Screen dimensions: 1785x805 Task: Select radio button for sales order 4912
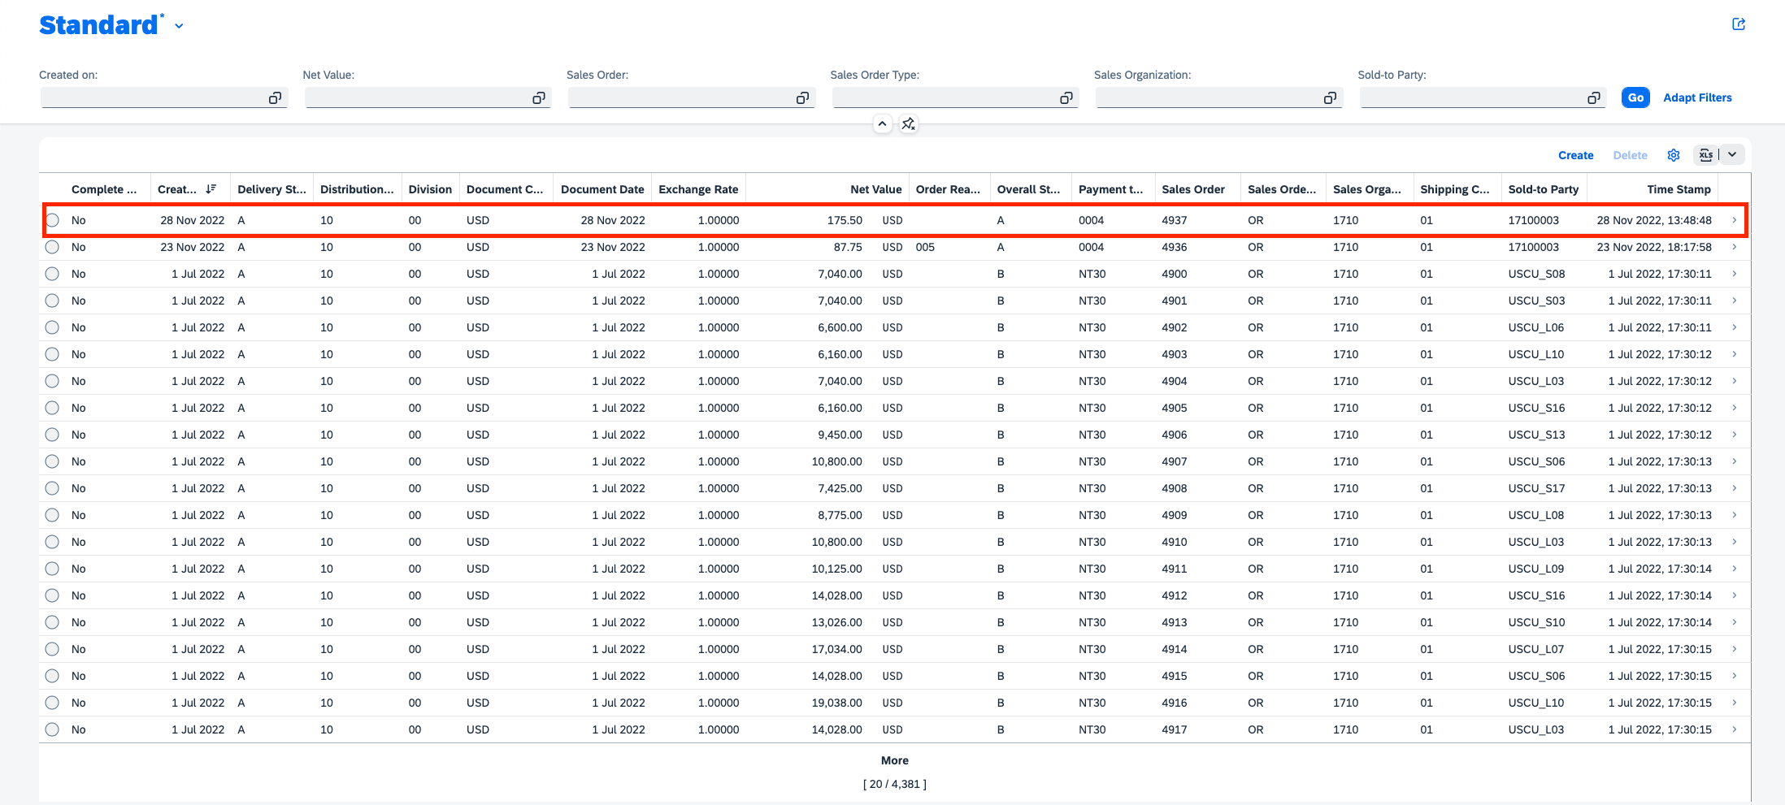click(52, 595)
